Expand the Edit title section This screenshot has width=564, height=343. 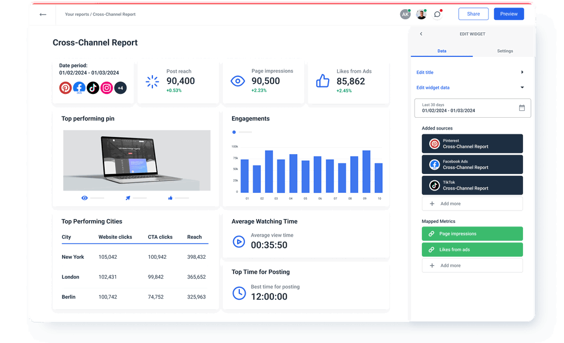coord(524,73)
